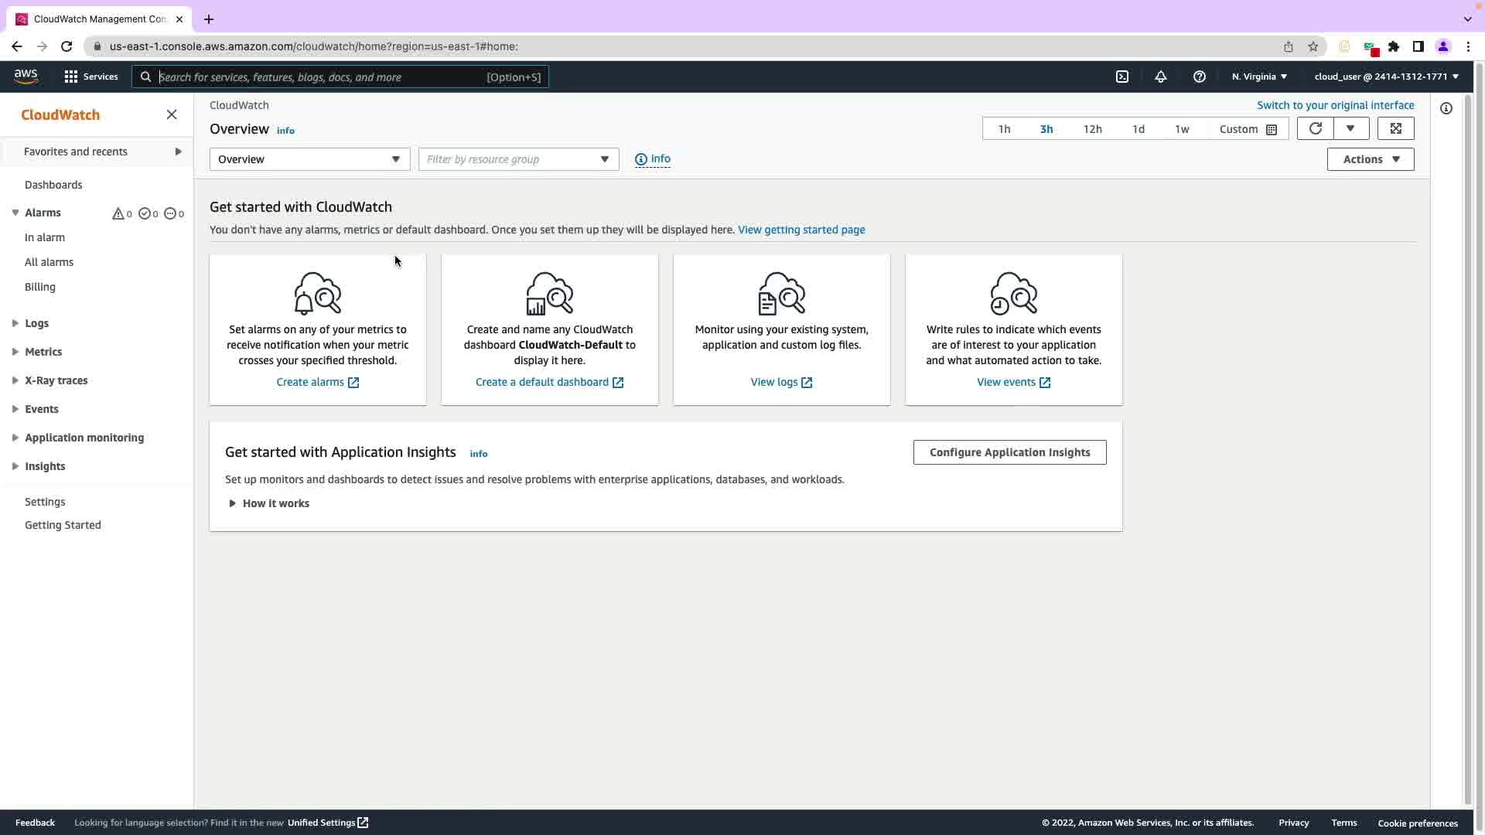Open the Services grid menu
This screenshot has height=835, width=1485.
(90, 77)
